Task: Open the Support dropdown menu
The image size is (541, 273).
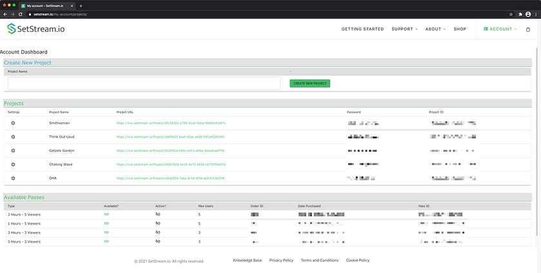Action: [404, 29]
